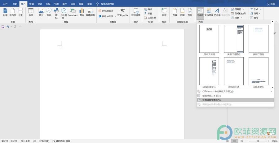This screenshot has height=143, width=279.
Task: Click the 获取加载项 (Get Add-ins) button
Action: (105, 11)
